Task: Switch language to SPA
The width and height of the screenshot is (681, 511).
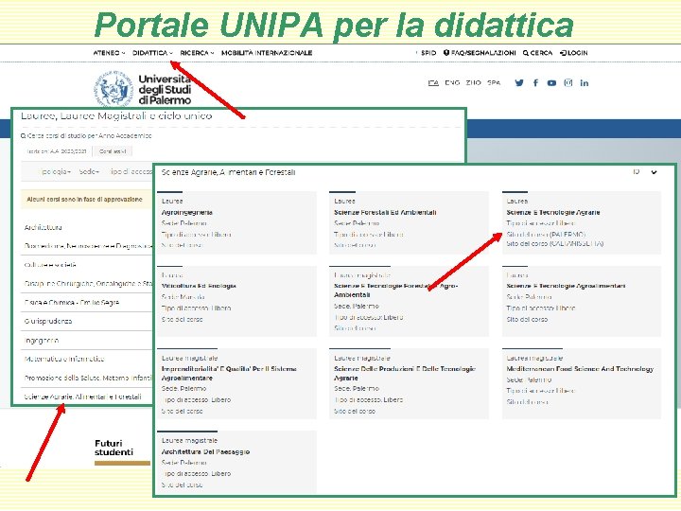Action: coord(494,82)
